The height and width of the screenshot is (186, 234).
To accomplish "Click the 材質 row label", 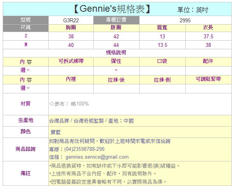I will tap(25, 104).
